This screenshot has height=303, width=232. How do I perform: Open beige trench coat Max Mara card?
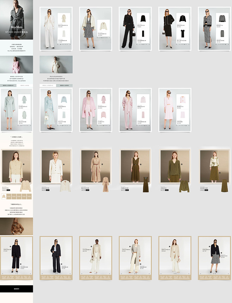coord(175,258)
